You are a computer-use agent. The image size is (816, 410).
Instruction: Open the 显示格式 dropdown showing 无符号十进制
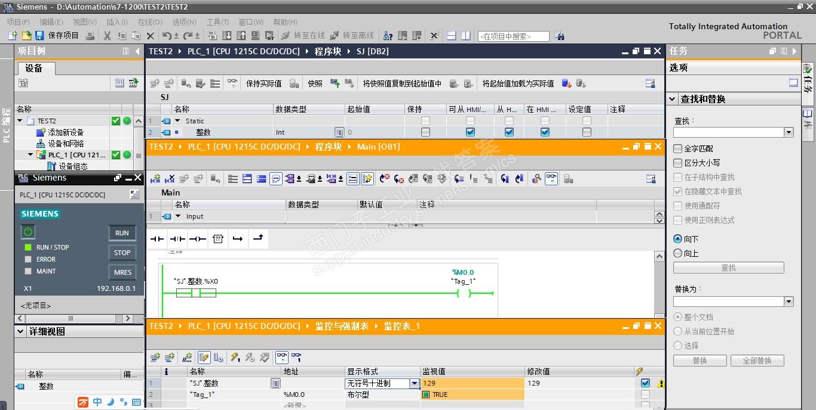415,384
